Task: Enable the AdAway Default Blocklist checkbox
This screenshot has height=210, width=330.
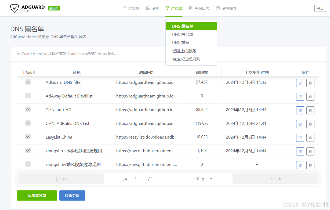Action: (x=28, y=96)
